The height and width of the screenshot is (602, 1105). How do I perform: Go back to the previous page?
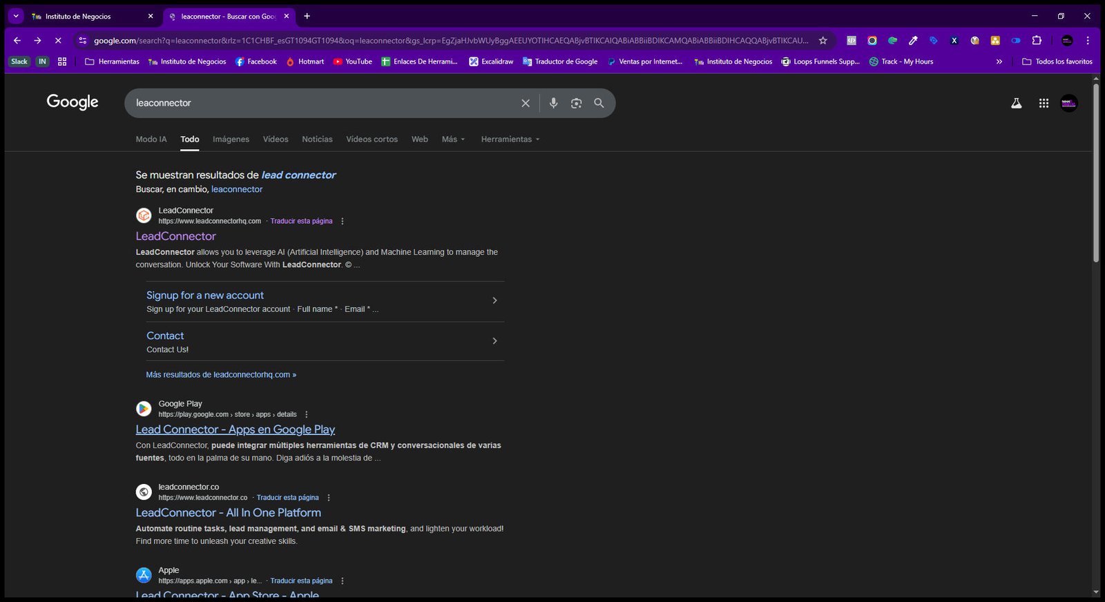click(17, 41)
